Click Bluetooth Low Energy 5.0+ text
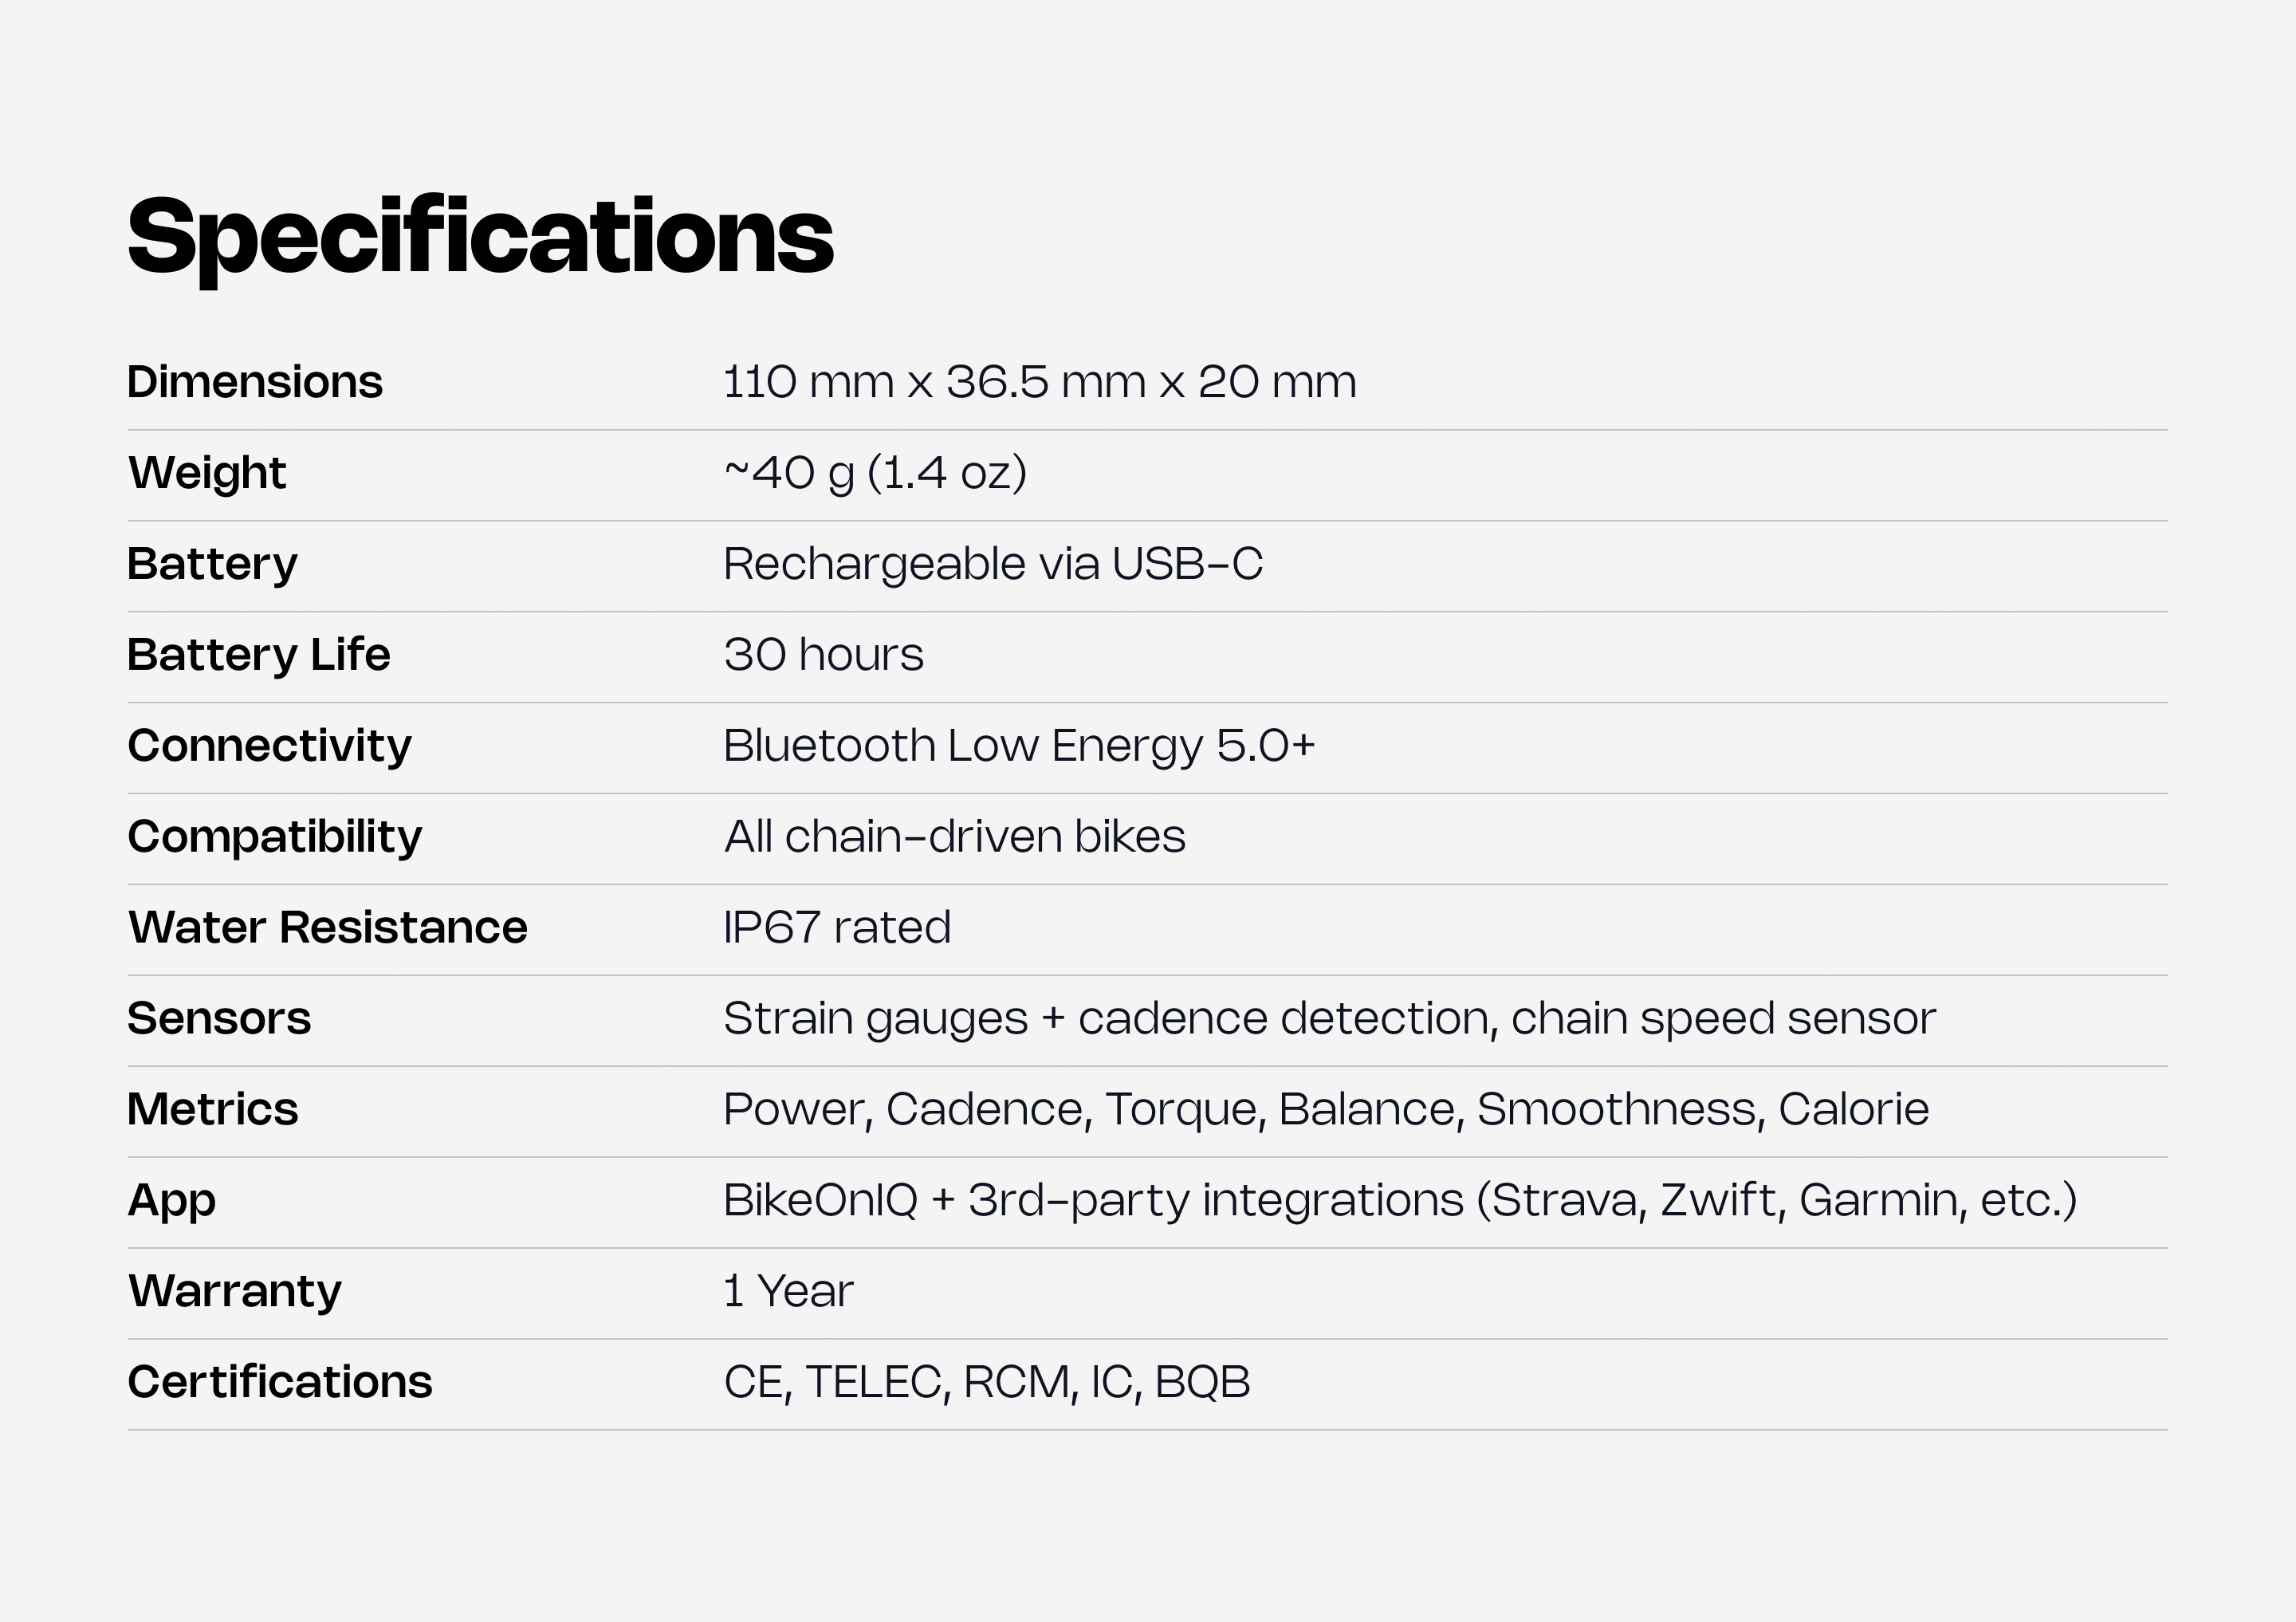Viewport: 2296px width, 1622px height. (1018, 746)
